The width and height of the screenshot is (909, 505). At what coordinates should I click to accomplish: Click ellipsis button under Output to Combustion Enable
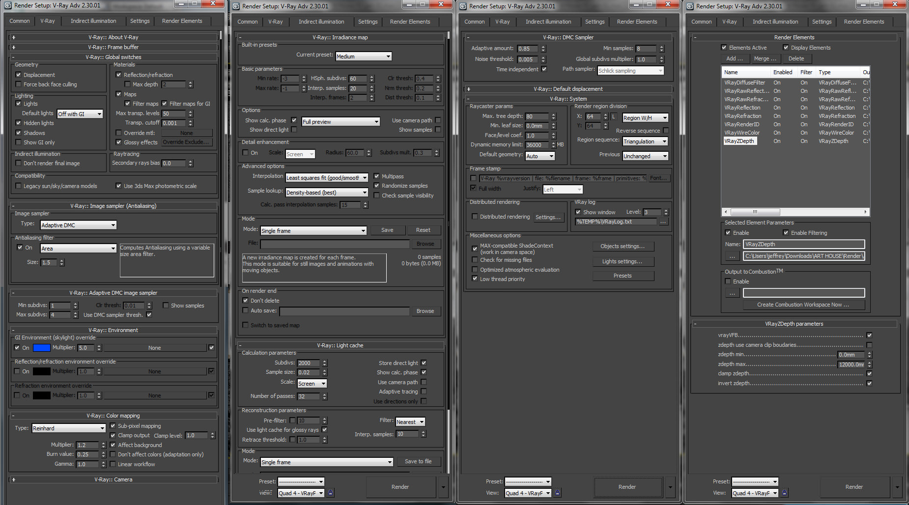(x=732, y=293)
